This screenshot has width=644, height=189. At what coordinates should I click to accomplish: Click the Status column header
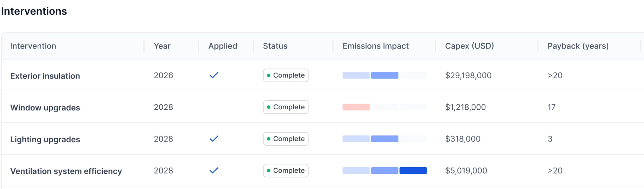point(275,46)
